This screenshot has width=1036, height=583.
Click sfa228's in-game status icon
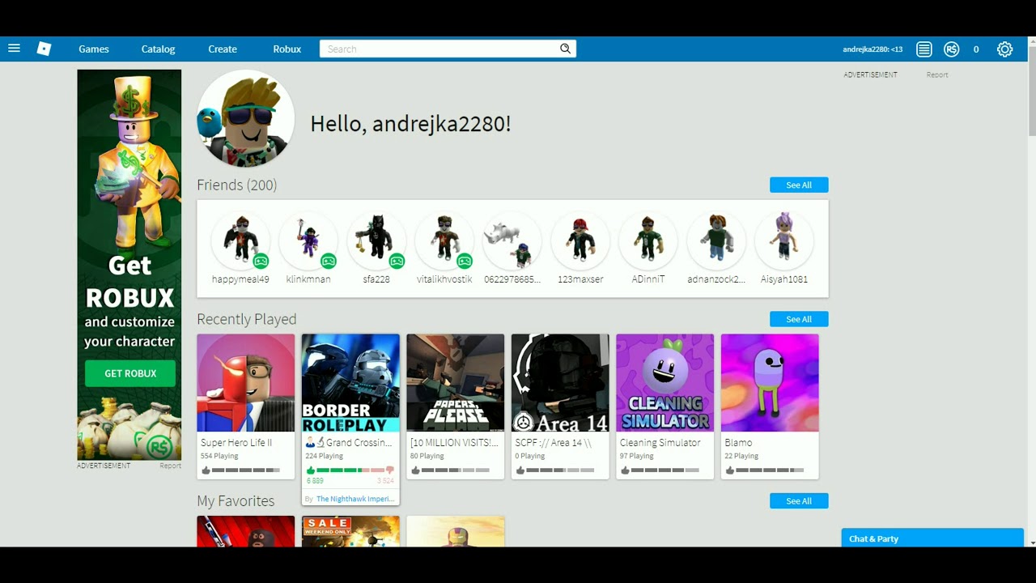[x=397, y=261]
